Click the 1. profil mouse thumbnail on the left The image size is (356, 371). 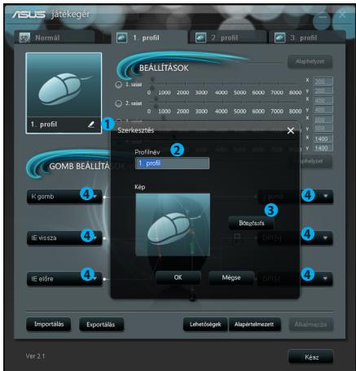64,85
